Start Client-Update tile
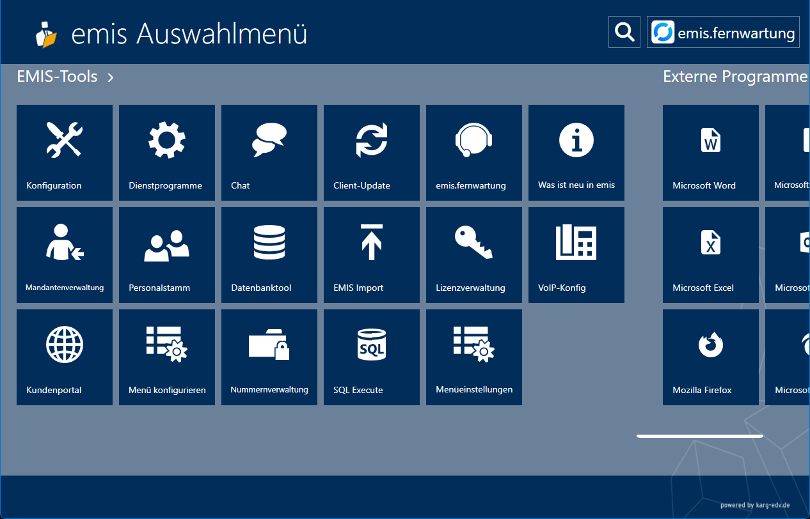810x519 pixels. [372, 153]
